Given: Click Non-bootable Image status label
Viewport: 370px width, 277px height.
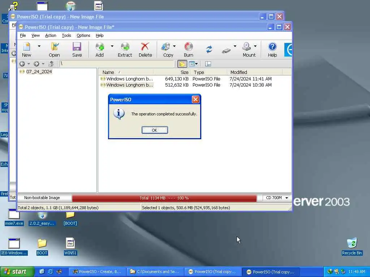Looking at the screenshot, I should (42, 198).
